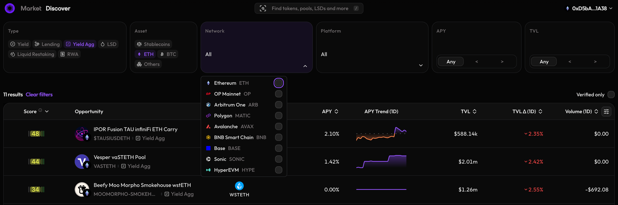This screenshot has height=205, width=618.
Task: Click the Vesper vaSTETH pool logo
Action: coord(82,161)
